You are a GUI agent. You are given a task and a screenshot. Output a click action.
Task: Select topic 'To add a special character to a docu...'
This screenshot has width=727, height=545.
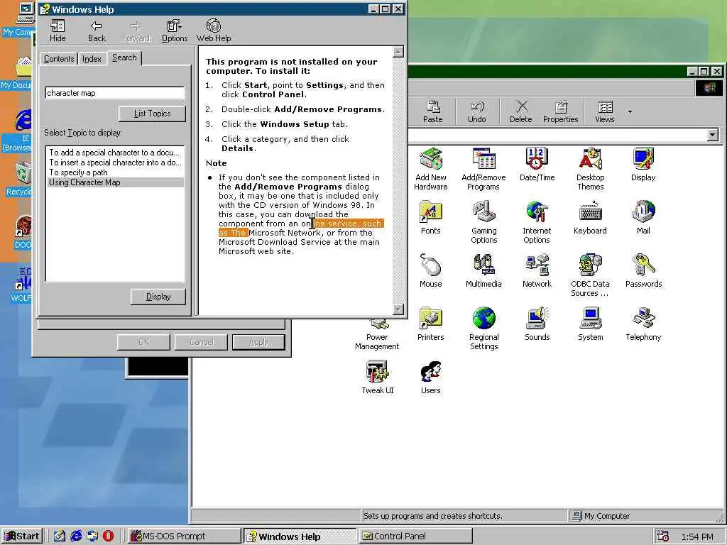[114, 153]
